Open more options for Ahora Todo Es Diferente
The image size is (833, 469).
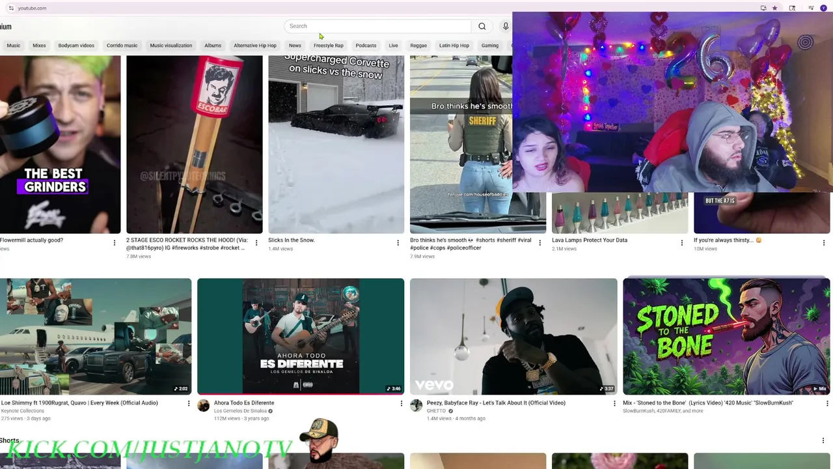tap(402, 404)
